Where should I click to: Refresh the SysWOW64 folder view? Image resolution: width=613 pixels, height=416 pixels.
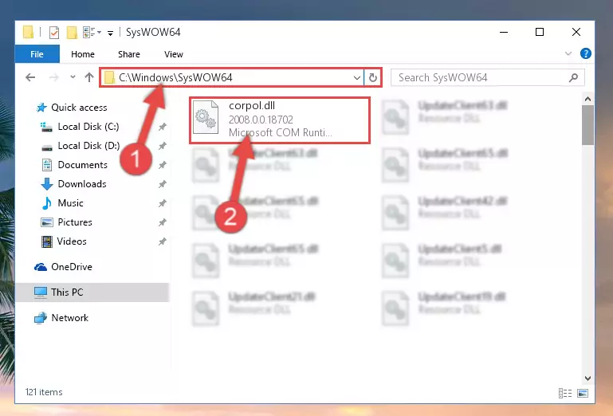[372, 77]
